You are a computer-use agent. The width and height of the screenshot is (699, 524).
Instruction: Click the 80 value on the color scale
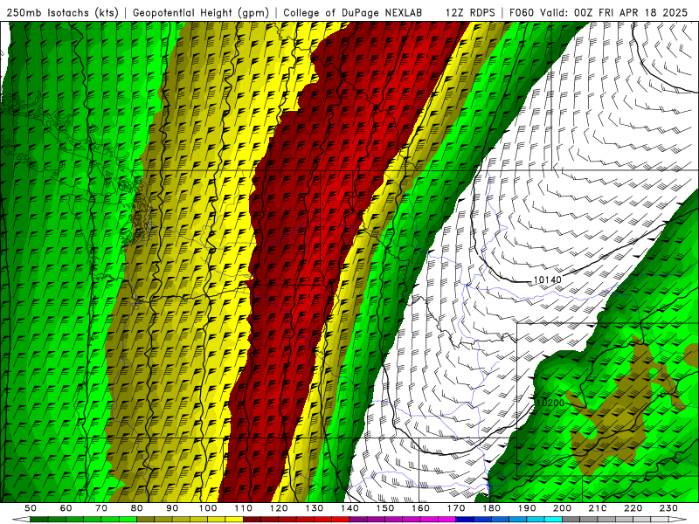pos(137,508)
